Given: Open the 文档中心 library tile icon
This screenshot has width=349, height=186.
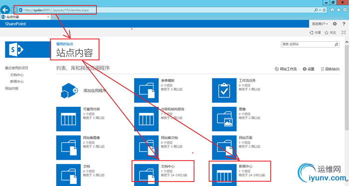Looking at the screenshot, I should click(x=146, y=175).
